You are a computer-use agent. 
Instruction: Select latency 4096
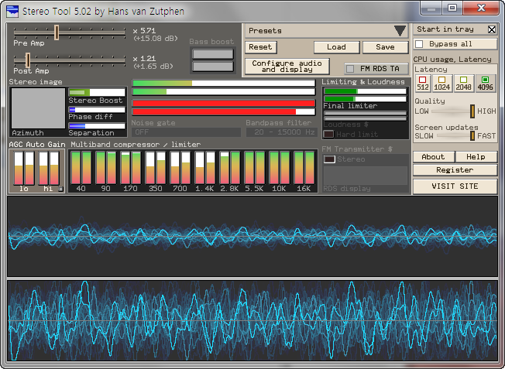click(485, 84)
